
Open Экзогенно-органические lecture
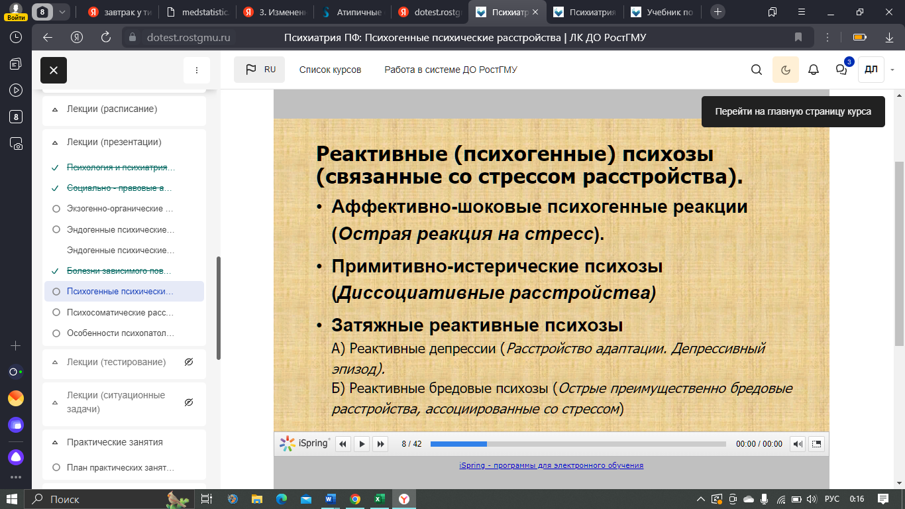tap(120, 209)
